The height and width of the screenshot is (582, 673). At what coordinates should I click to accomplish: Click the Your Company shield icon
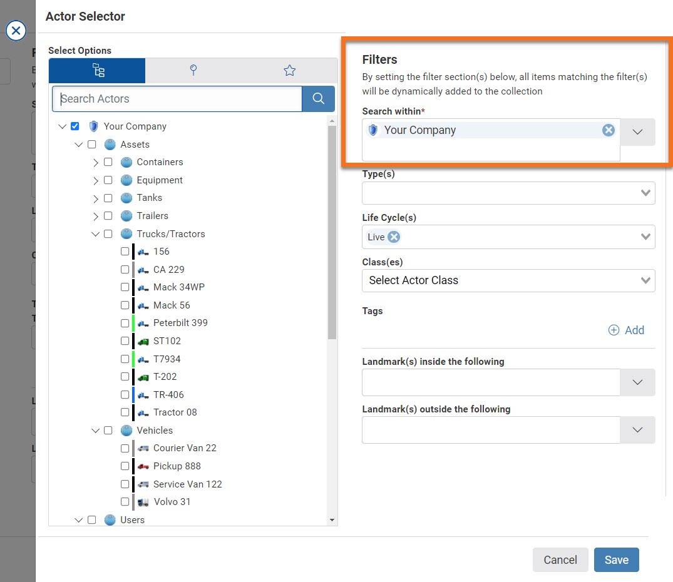(93, 126)
